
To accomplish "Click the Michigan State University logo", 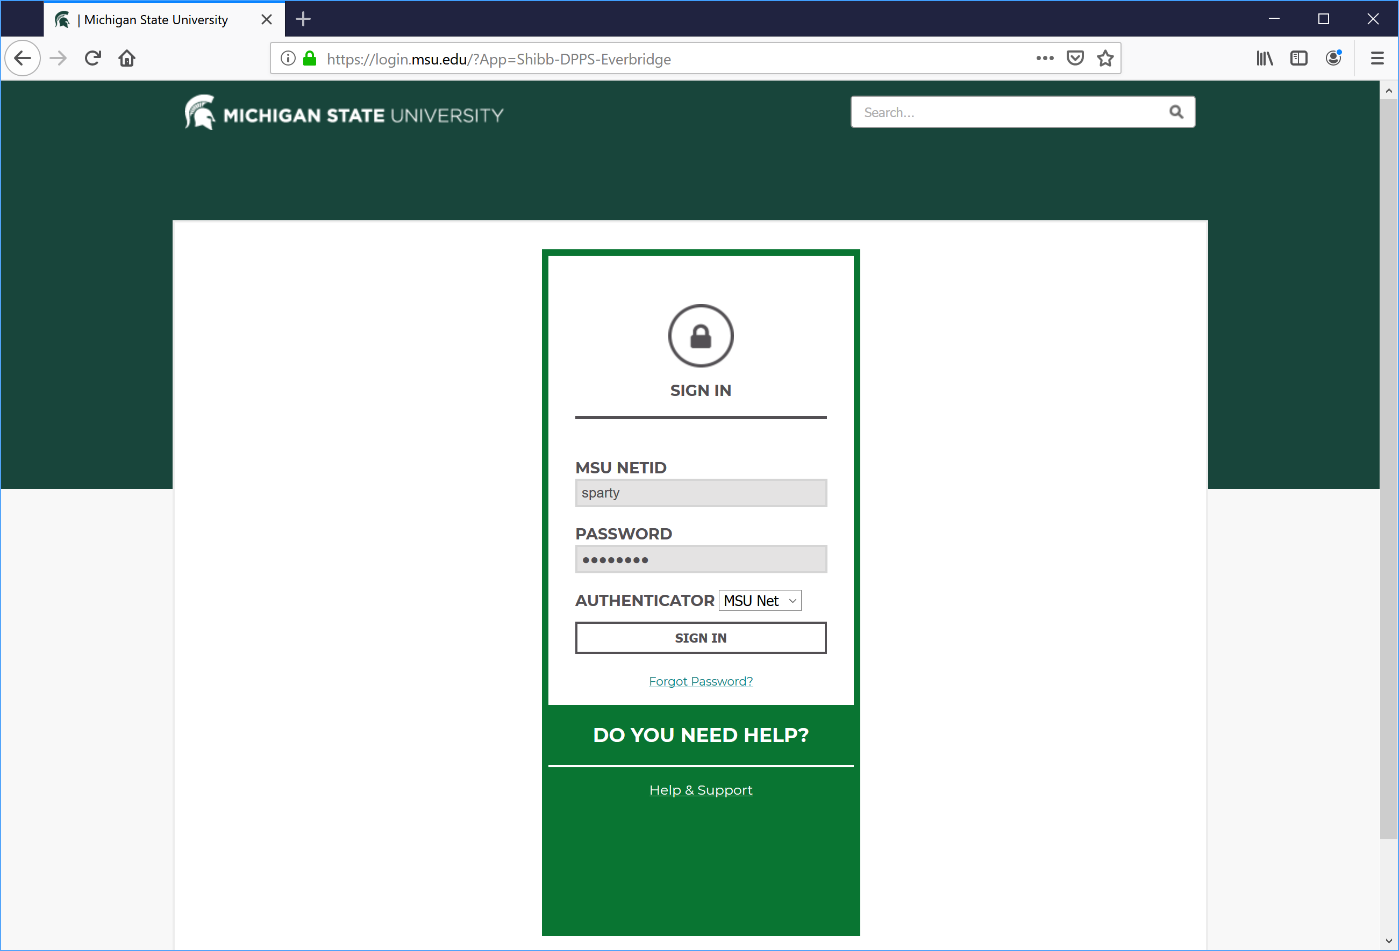I will (x=344, y=112).
